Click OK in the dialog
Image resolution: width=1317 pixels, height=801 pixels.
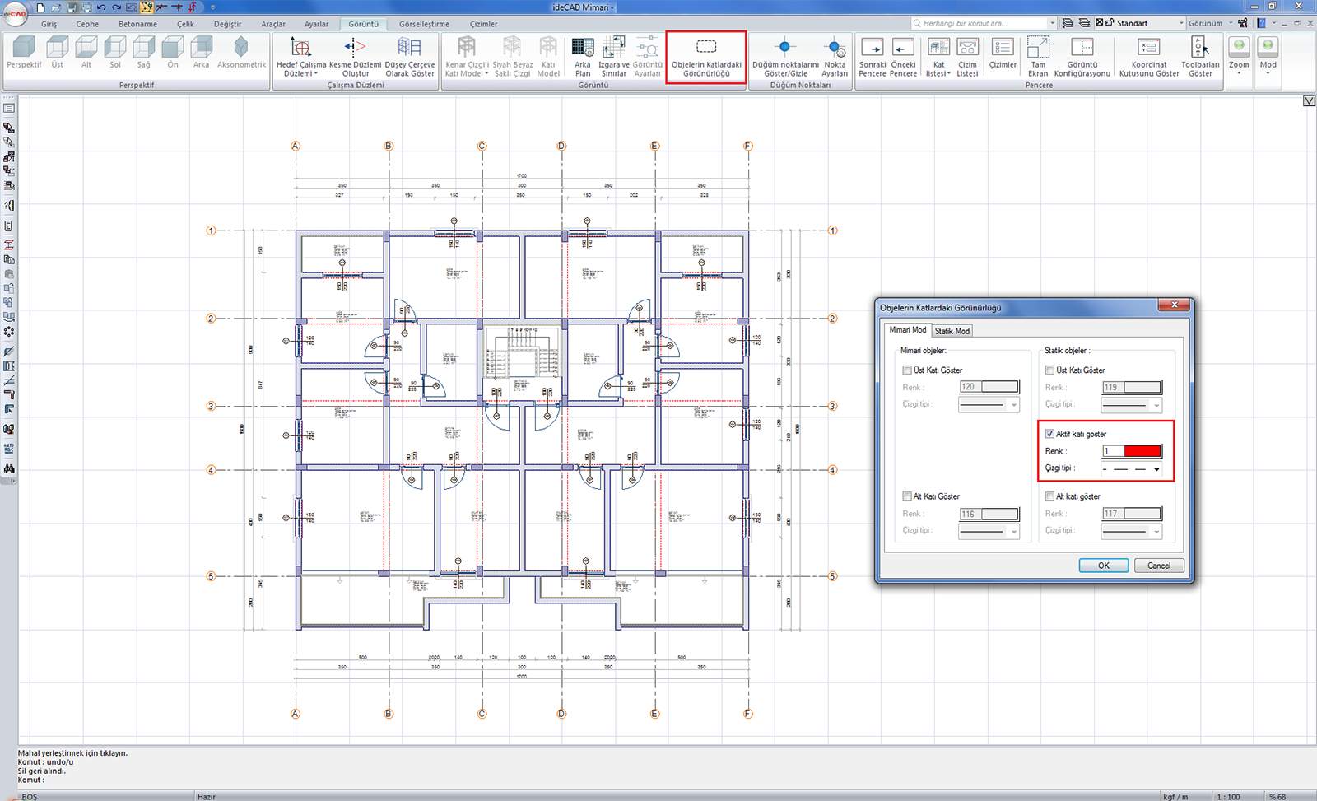(1103, 566)
